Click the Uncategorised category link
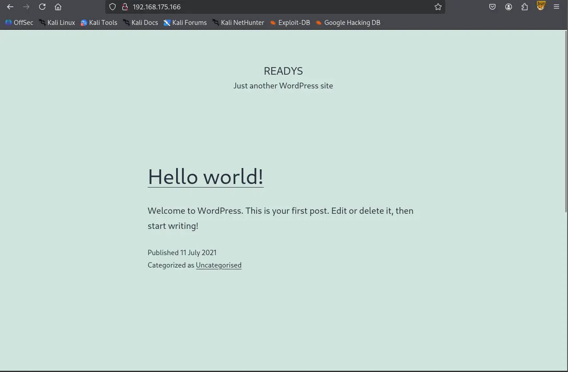This screenshot has width=568, height=372. pos(218,265)
